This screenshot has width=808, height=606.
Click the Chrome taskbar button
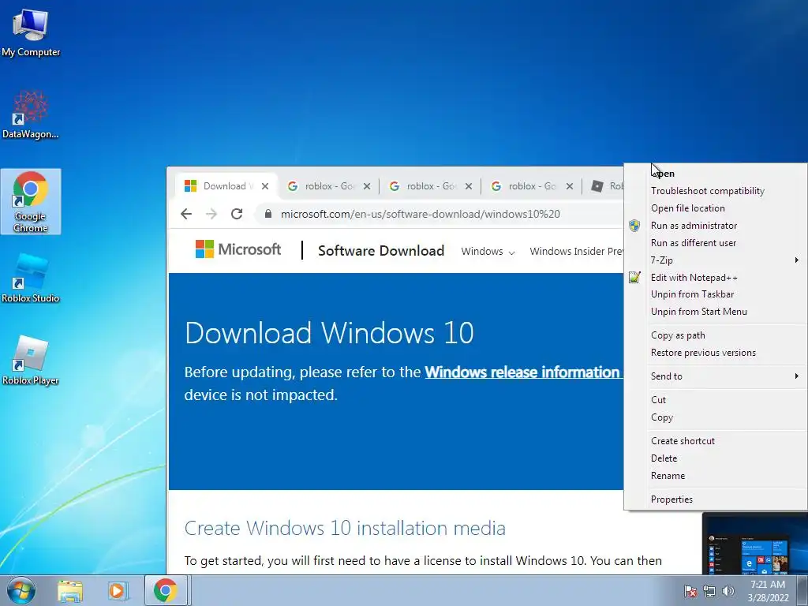166,590
